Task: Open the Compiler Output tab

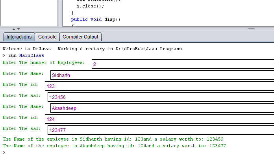Action: point(80,37)
